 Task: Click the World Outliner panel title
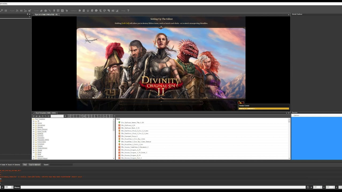click(x=297, y=14)
